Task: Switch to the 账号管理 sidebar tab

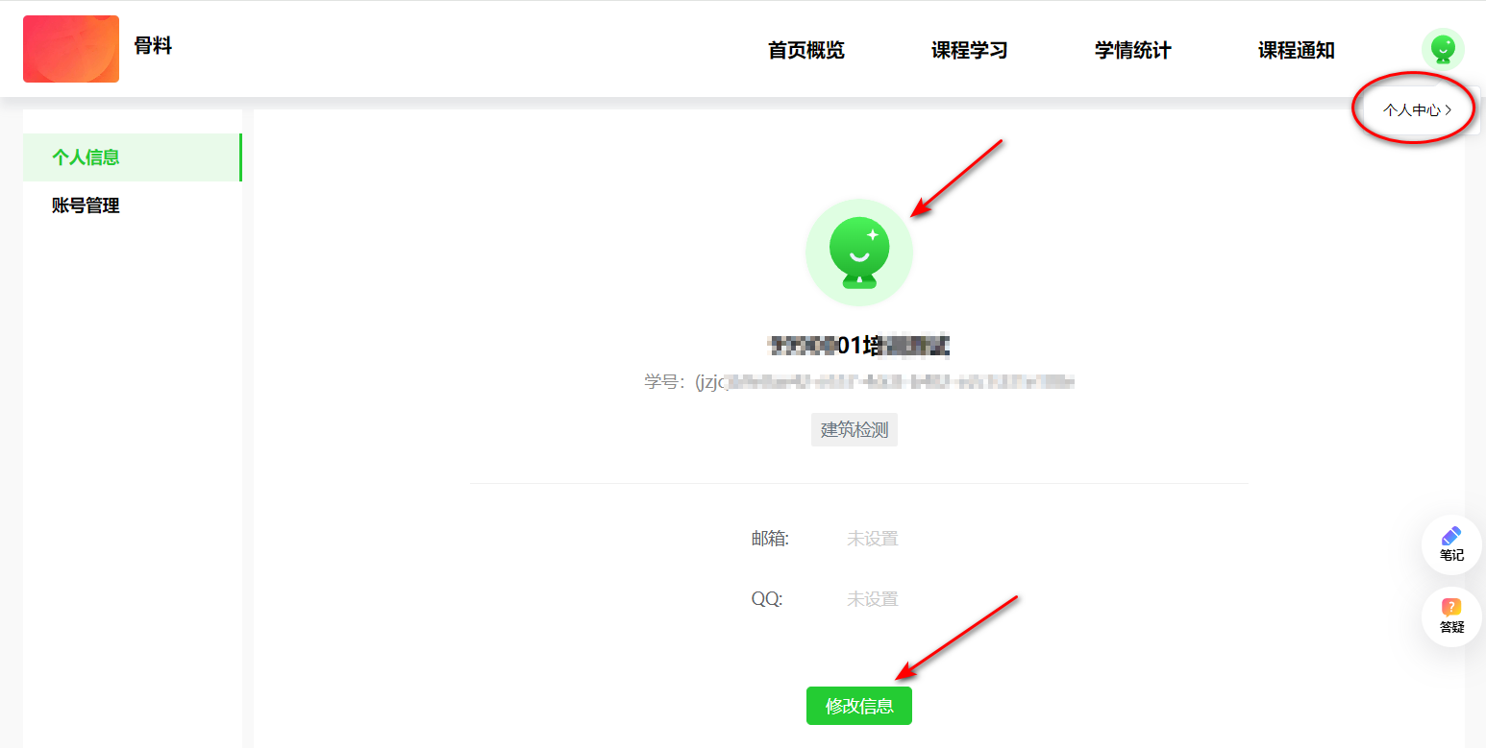Action: (86, 205)
